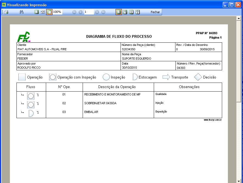243x183 pixels.
Task: Click the window title bar app icon
Action: (x=4, y=5)
